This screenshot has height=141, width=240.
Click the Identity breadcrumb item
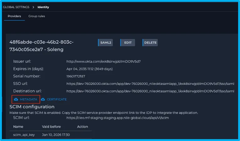tap(43, 7)
